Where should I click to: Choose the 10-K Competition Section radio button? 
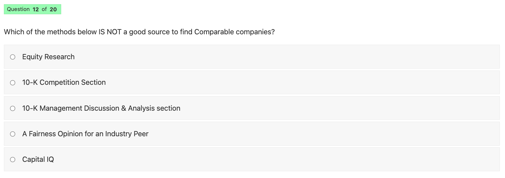[13, 83]
